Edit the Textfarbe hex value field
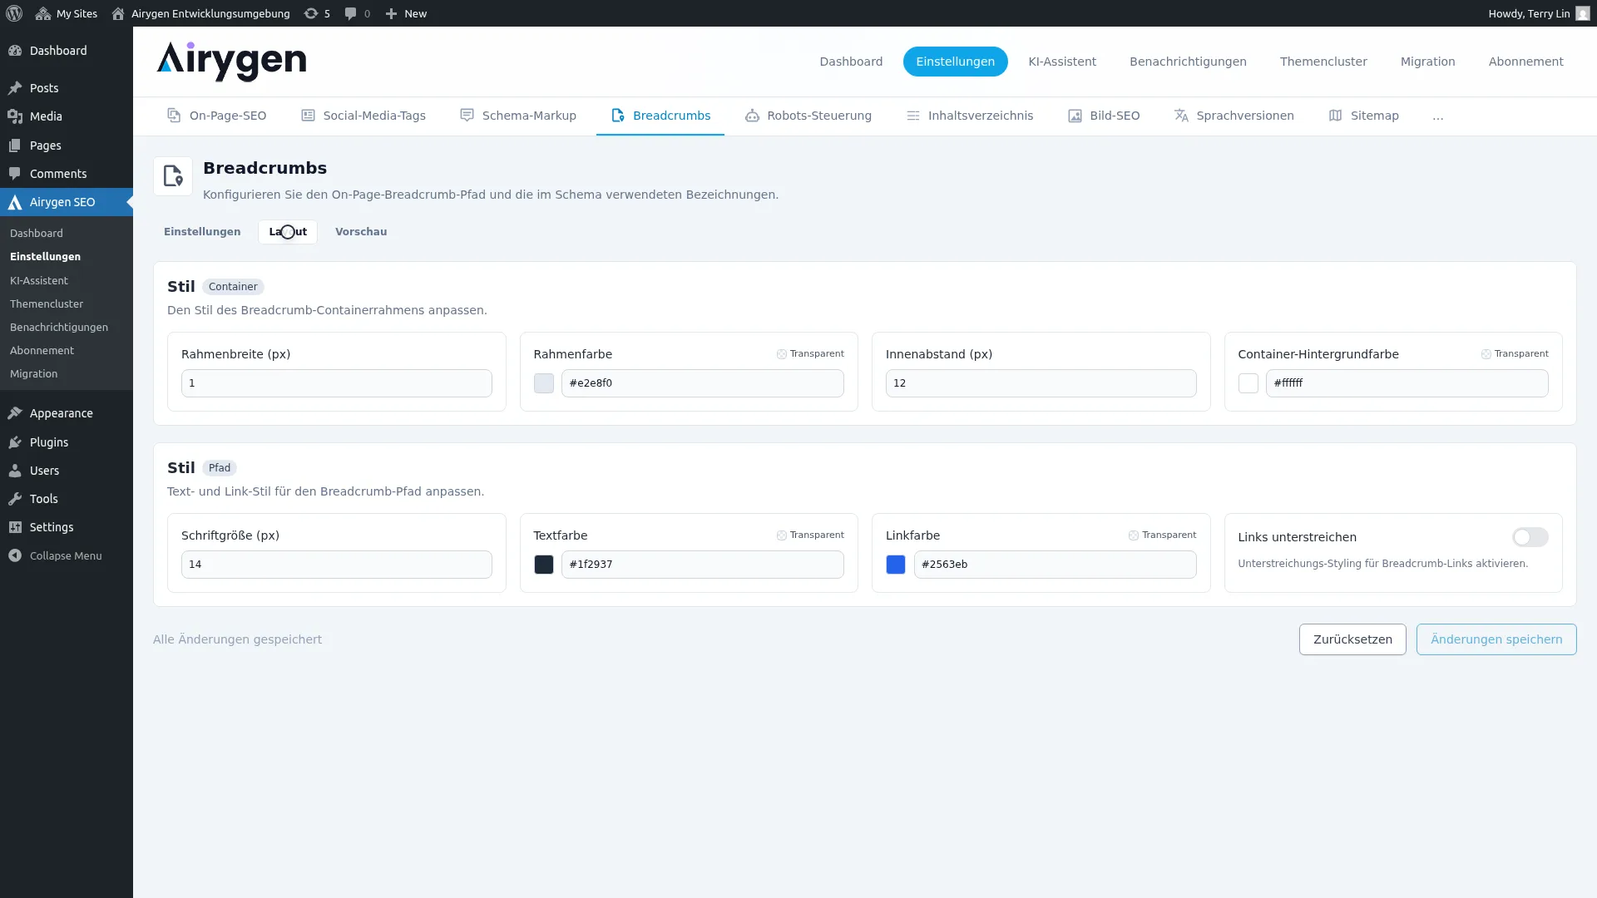This screenshot has width=1597, height=898. (x=703, y=565)
